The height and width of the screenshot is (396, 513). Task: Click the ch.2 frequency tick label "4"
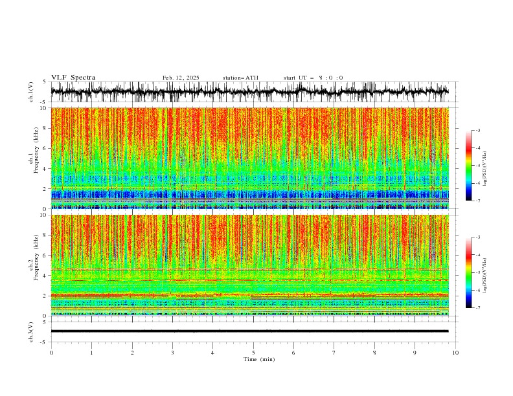coord(45,276)
